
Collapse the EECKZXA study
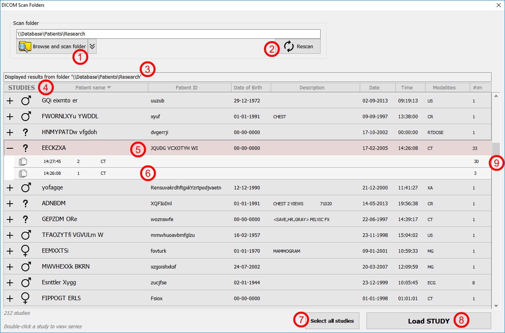[x=10, y=148]
